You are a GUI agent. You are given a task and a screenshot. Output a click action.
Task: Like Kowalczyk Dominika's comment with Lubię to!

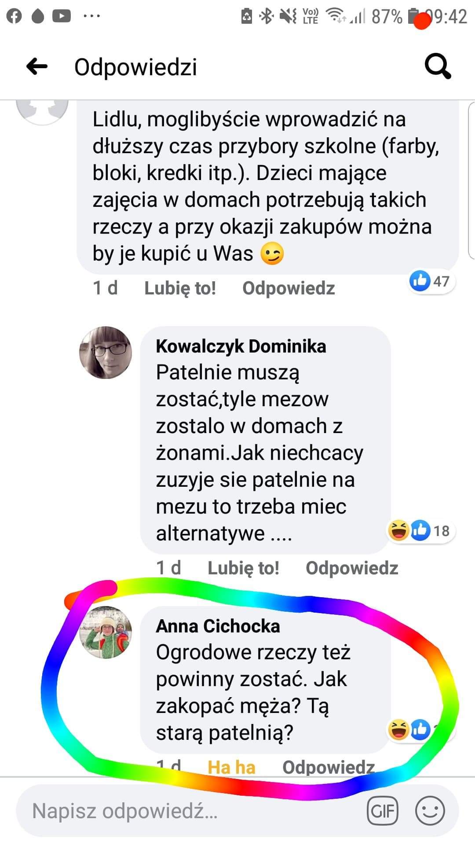tap(243, 568)
